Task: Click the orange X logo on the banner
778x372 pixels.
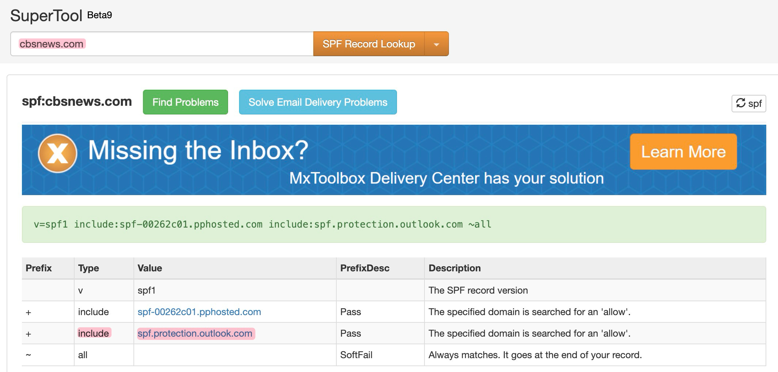Action: pos(57,153)
